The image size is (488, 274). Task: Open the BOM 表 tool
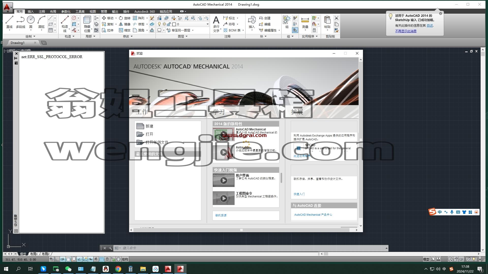(232, 30)
